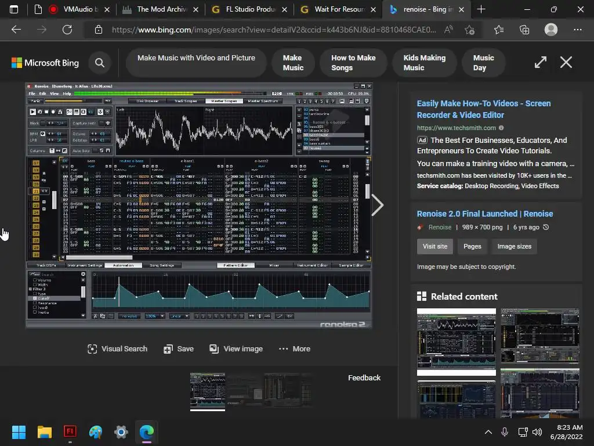Viewport: 594px width, 446px height.
Task: Select the highlighted filmstrip thumbnail below image
Action: [x=208, y=391]
